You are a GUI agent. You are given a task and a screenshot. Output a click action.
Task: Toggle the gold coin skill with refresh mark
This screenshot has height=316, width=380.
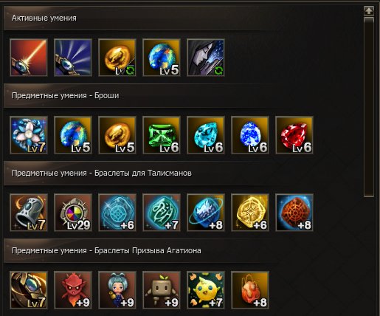[x=117, y=58]
